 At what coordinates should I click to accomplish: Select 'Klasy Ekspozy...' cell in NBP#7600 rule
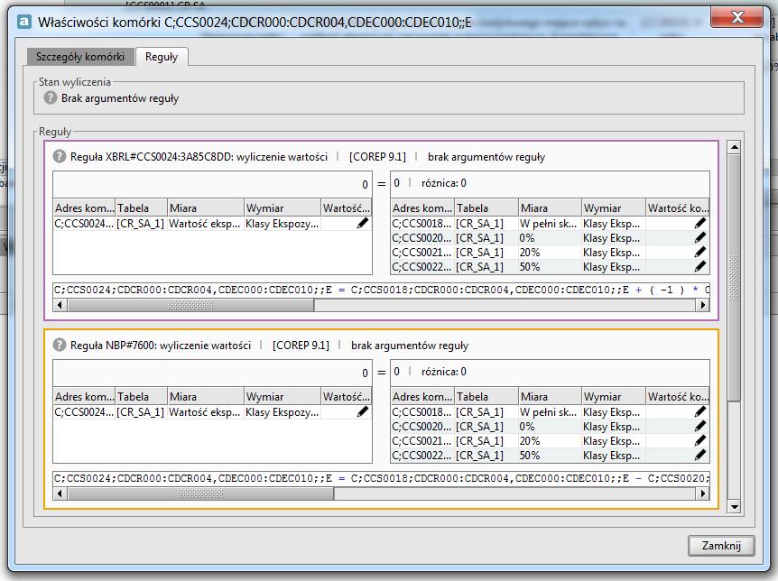(282, 411)
